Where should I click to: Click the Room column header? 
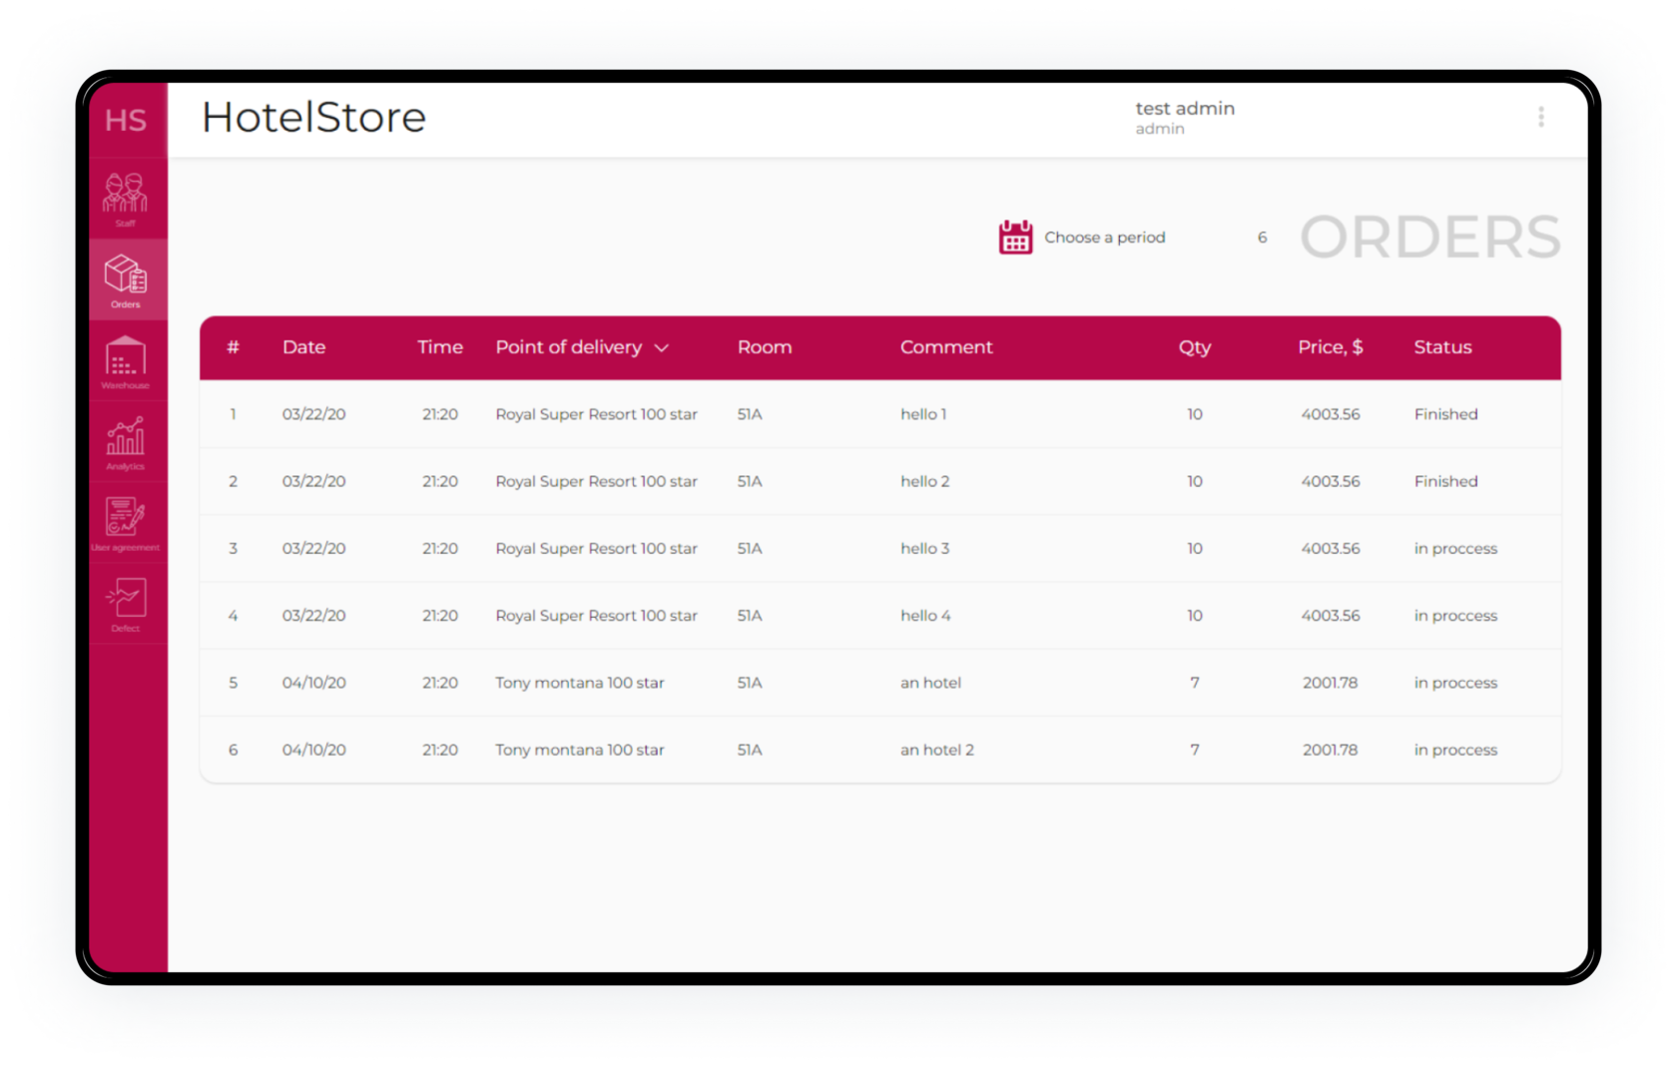(x=765, y=347)
